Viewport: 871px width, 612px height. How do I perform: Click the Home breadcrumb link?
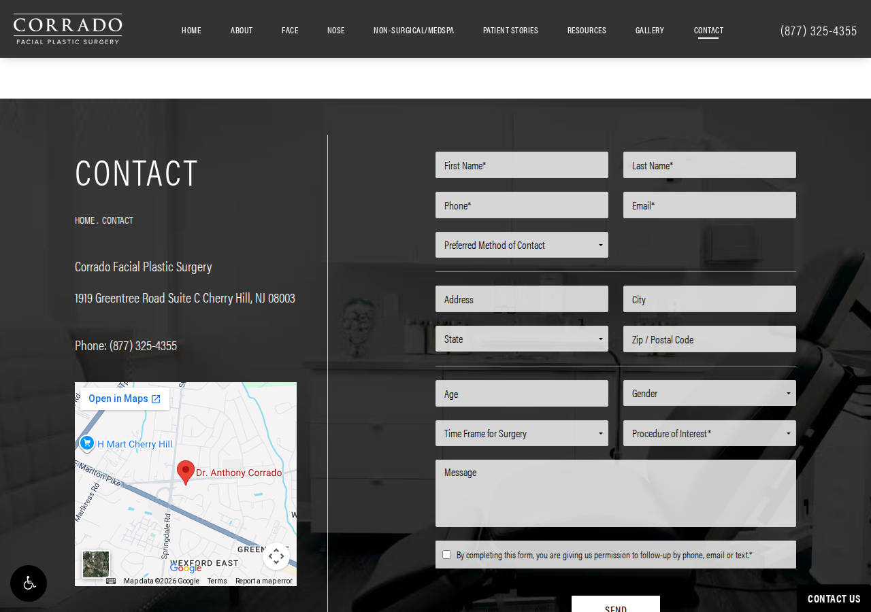(x=84, y=220)
